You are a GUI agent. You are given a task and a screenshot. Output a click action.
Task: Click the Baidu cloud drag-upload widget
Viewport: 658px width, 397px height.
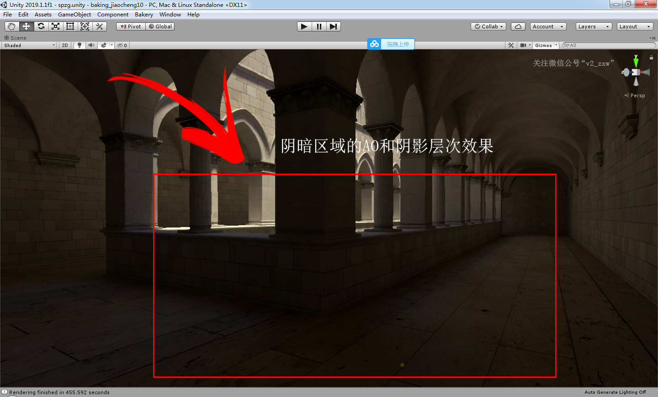click(391, 44)
